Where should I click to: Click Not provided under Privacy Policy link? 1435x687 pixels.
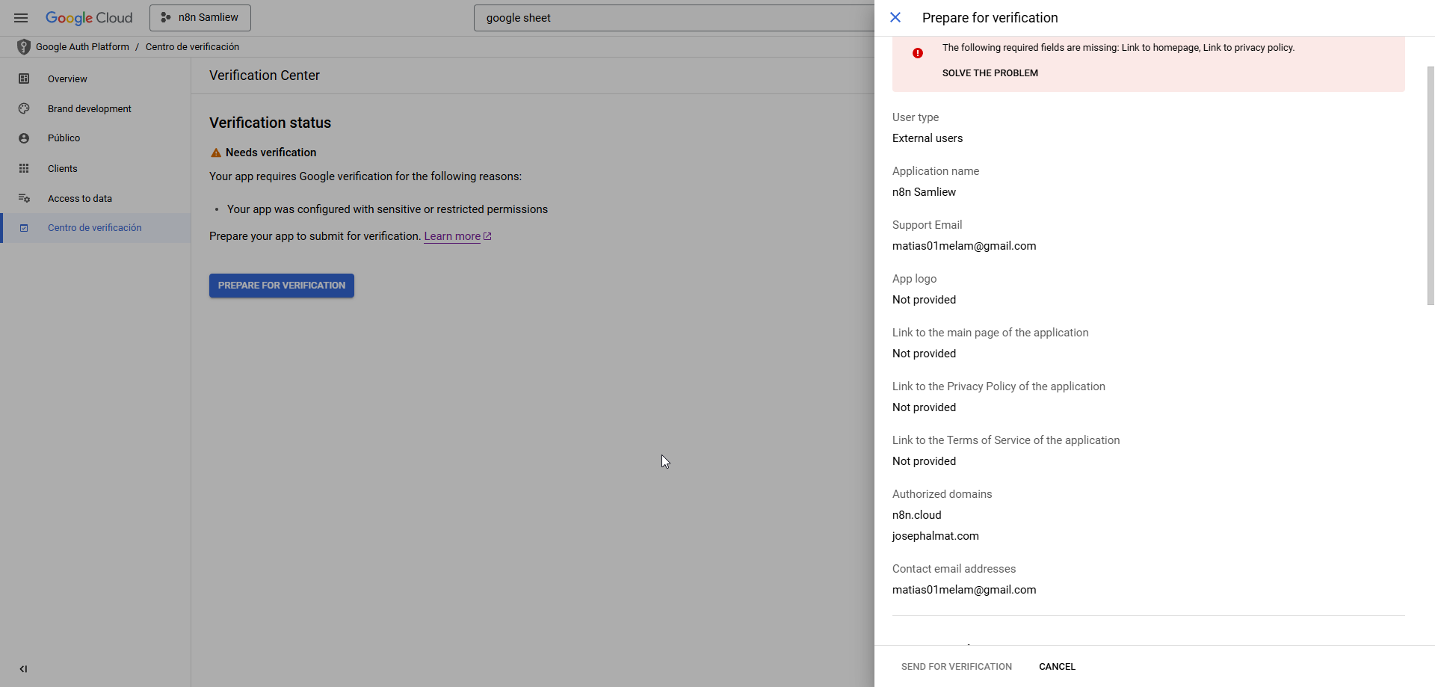click(x=924, y=407)
